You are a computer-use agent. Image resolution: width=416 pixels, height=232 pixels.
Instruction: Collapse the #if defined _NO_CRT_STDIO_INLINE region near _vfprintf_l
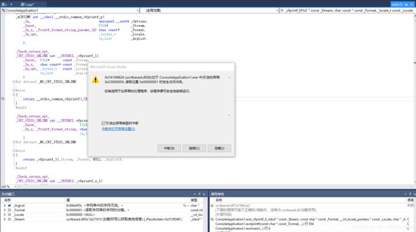(x=13, y=82)
